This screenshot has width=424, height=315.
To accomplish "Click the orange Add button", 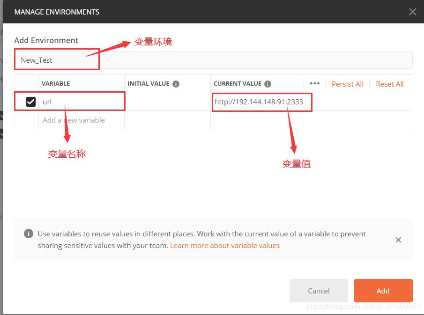I will tap(383, 291).
